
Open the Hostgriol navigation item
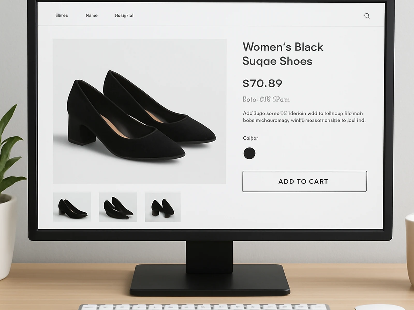[124, 16]
